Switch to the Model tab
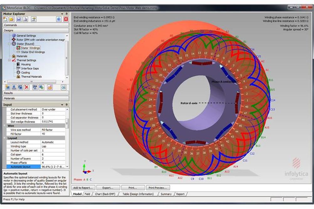The width and height of the screenshot is (314, 209). [77, 194]
